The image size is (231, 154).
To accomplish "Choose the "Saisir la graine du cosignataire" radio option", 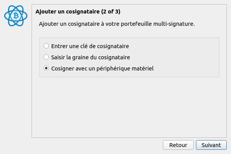I will click(x=46, y=57).
